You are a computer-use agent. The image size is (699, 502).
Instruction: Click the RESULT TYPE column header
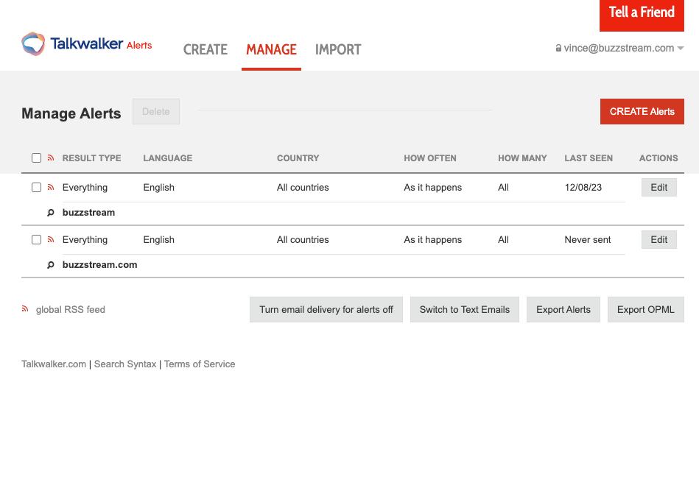point(92,158)
